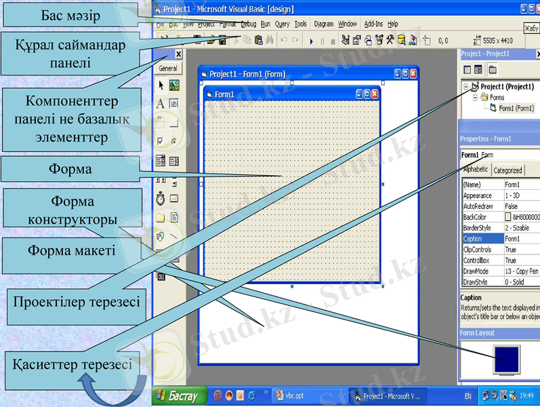The width and height of the screenshot is (540, 407).
Task: Select the ComboBox control in the toolbox
Action: 161,160
